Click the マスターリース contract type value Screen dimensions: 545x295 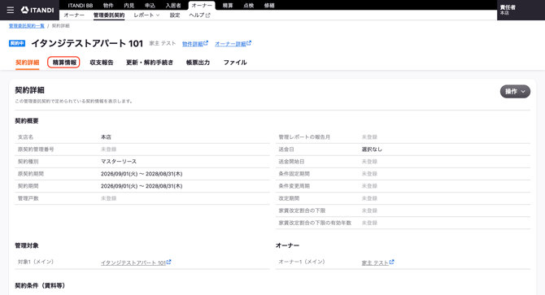[x=119, y=162]
